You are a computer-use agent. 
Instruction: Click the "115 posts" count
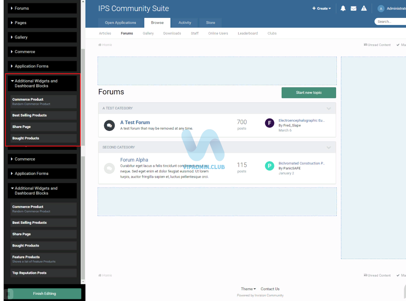(242, 167)
